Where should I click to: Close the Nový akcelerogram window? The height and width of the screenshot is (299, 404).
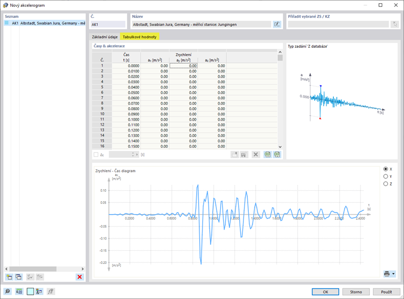click(x=395, y=5)
